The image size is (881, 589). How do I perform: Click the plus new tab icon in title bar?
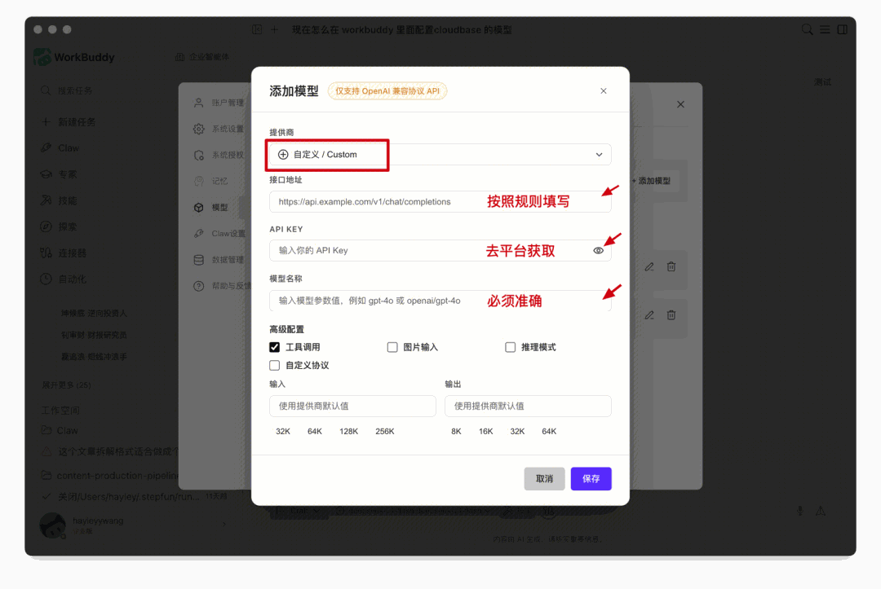pyautogui.click(x=274, y=29)
